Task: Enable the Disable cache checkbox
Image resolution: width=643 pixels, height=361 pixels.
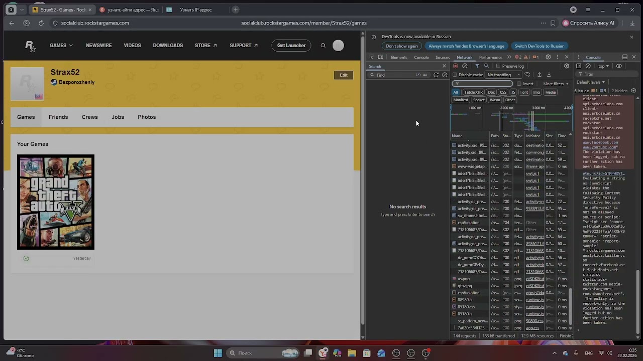Action: pos(455,75)
